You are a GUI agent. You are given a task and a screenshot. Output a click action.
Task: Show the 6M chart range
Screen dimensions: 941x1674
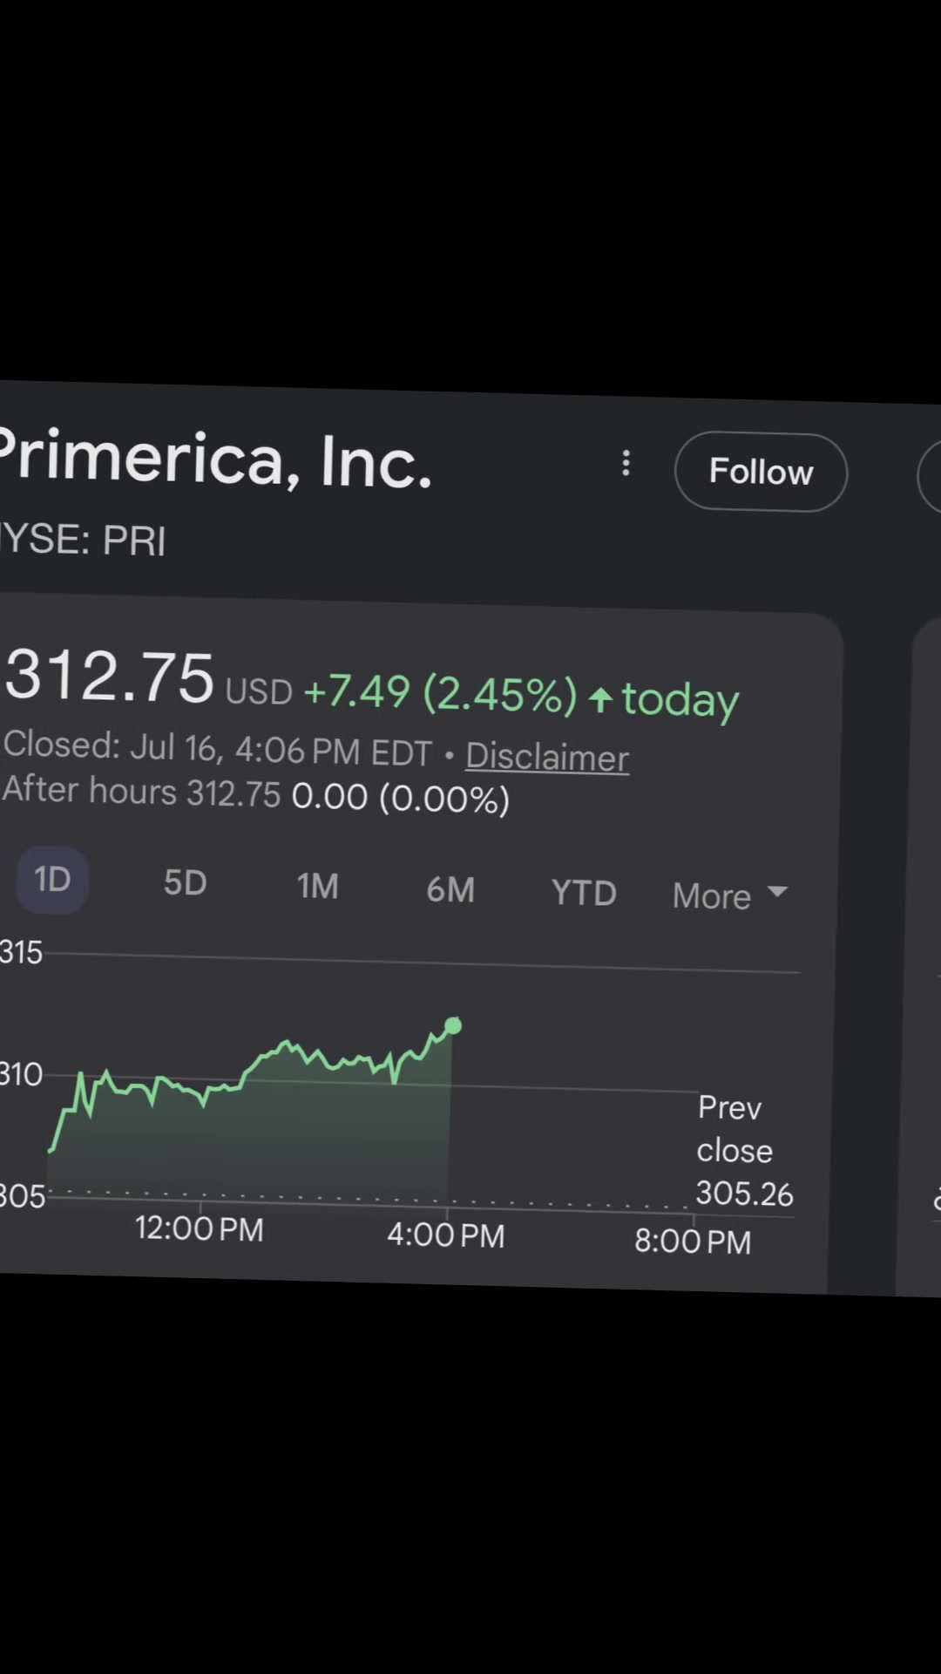(450, 890)
